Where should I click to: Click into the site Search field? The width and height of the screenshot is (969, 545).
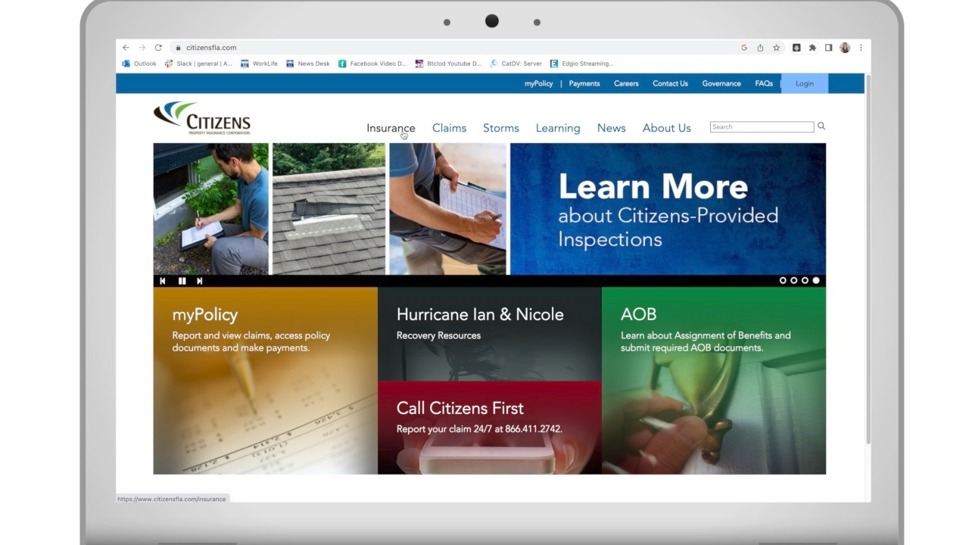click(761, 127)
